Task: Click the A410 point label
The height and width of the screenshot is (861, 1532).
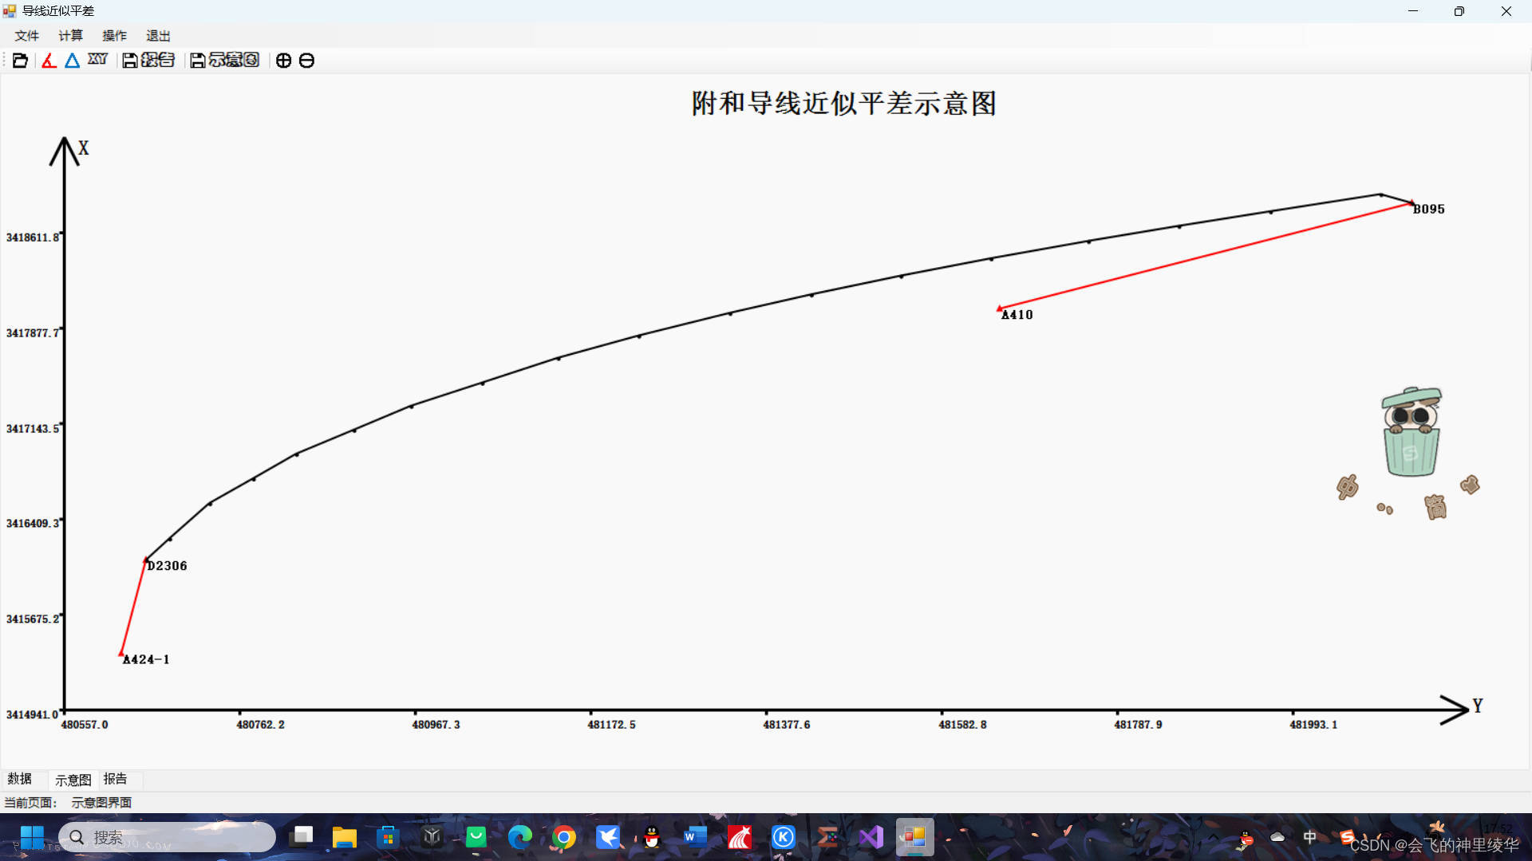Action: (1017, 315)
